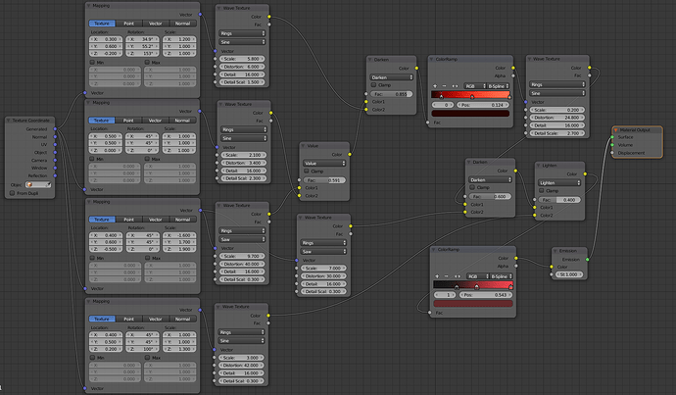Viewport: 676px width, 395px height.
Task: Open red color swatch in the ColorRamp with Pos 0.543
Action: click(473, 304)
